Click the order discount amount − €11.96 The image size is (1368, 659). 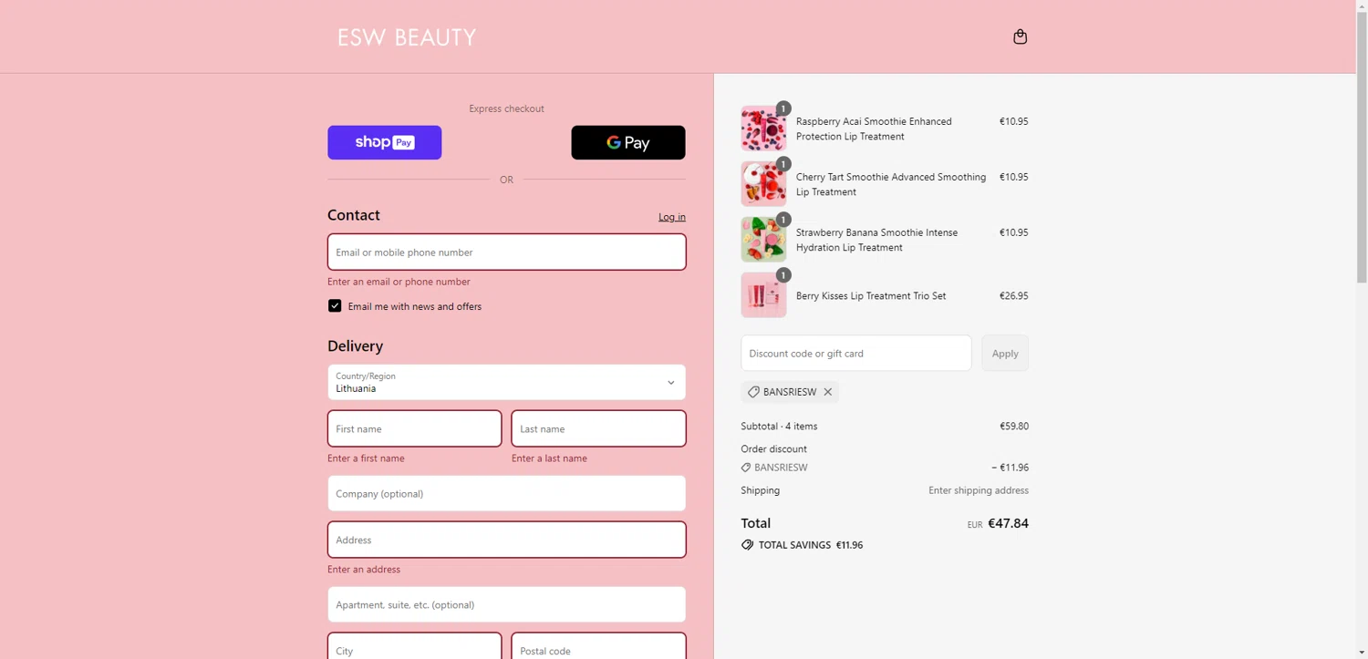click(1010, 468)
